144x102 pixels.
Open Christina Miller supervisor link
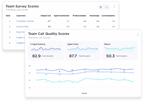tap(22, 27)
